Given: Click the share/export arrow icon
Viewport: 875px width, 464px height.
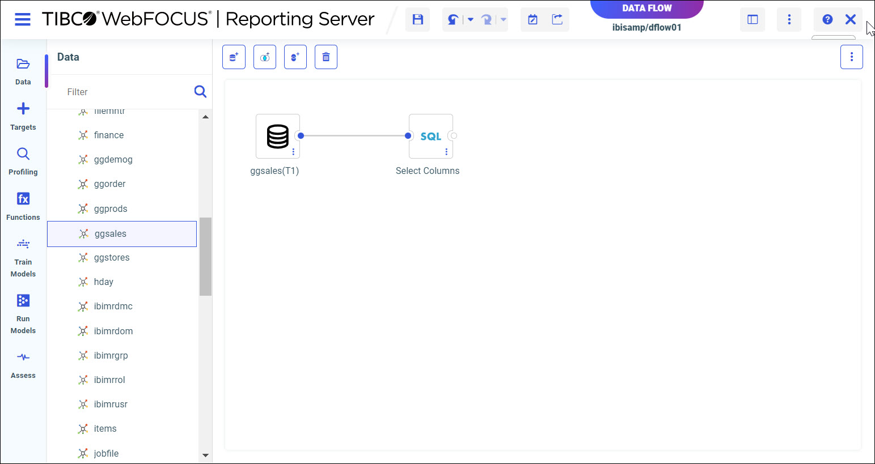Looking at the screenshot, I should [557, 20].
